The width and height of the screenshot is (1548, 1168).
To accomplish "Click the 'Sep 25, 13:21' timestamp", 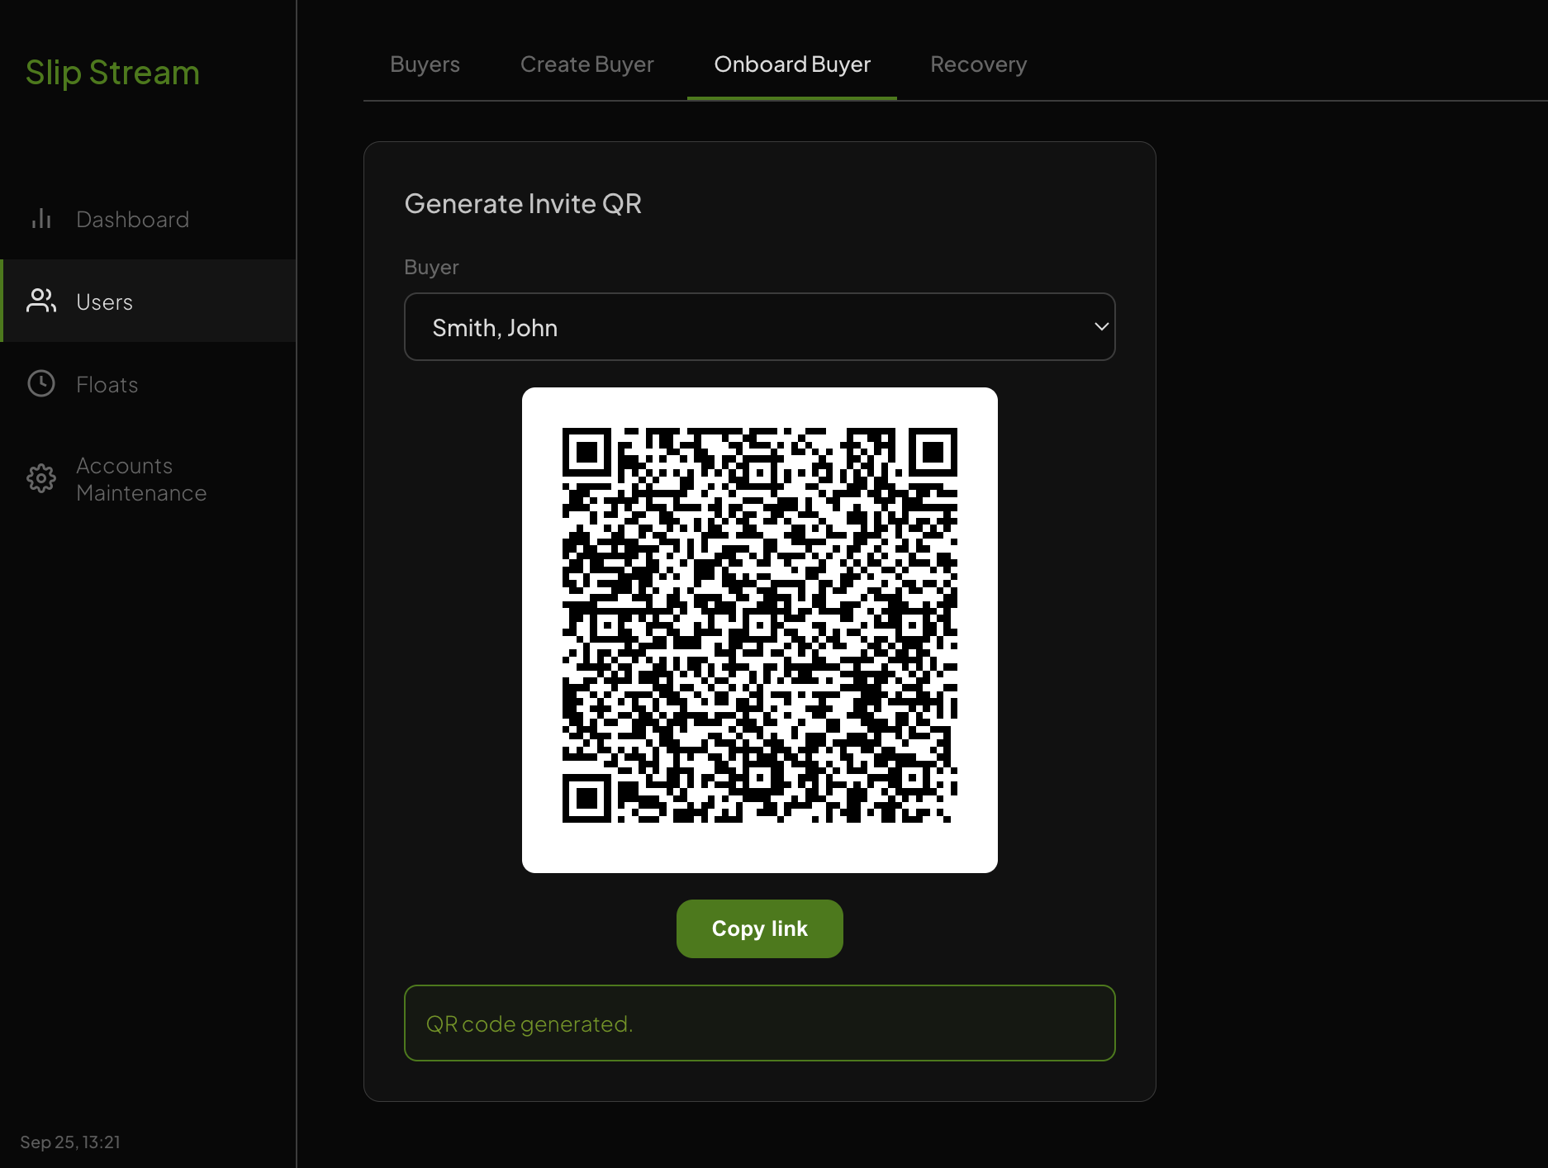I will (70, 1142).
